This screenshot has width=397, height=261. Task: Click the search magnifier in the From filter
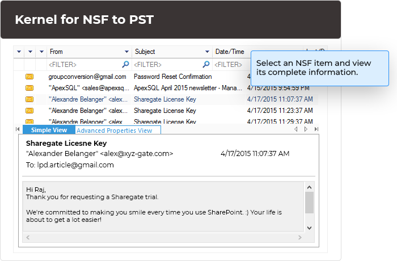125,64
